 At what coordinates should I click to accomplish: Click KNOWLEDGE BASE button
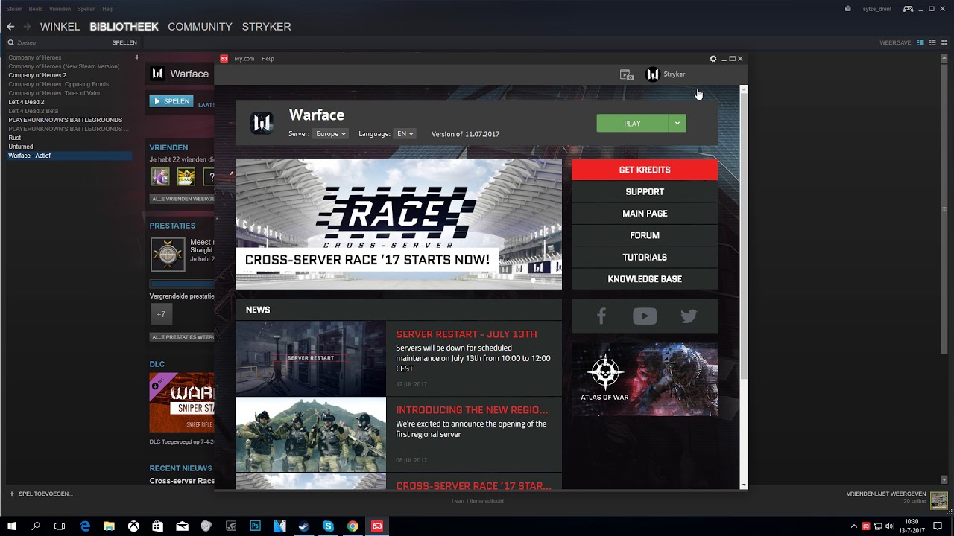(645, 279)
